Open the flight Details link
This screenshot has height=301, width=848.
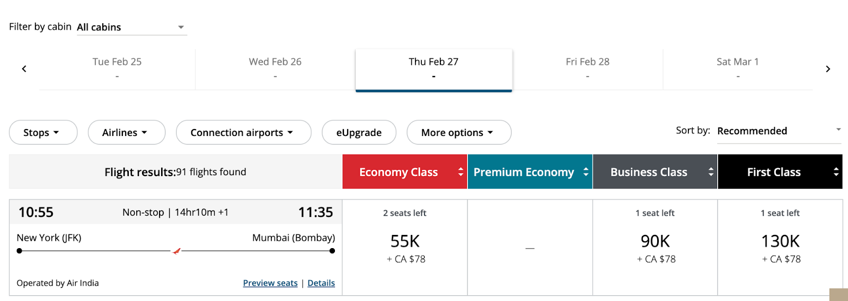(x=321, y=283)
